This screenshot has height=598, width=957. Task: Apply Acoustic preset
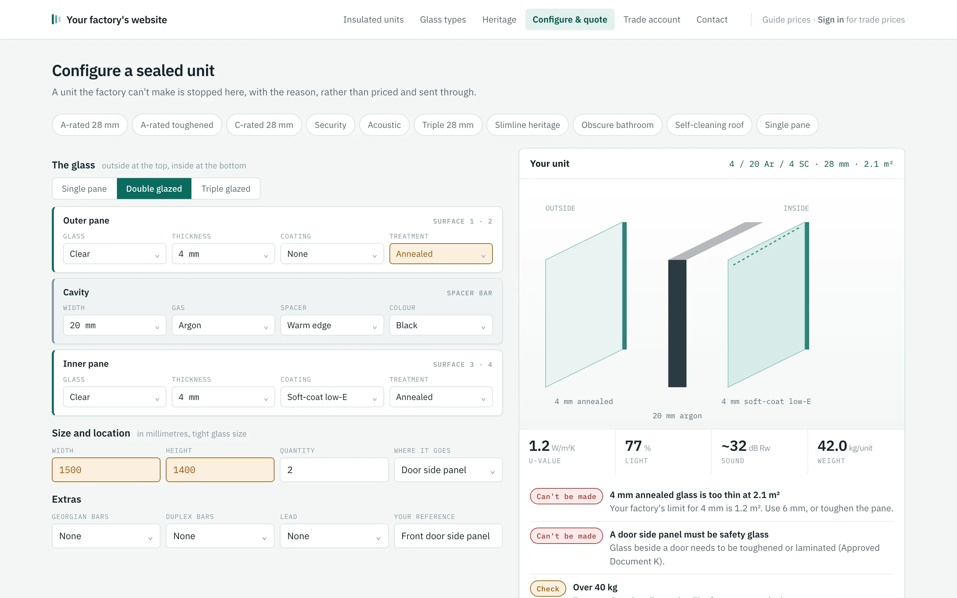click(384, 125)
